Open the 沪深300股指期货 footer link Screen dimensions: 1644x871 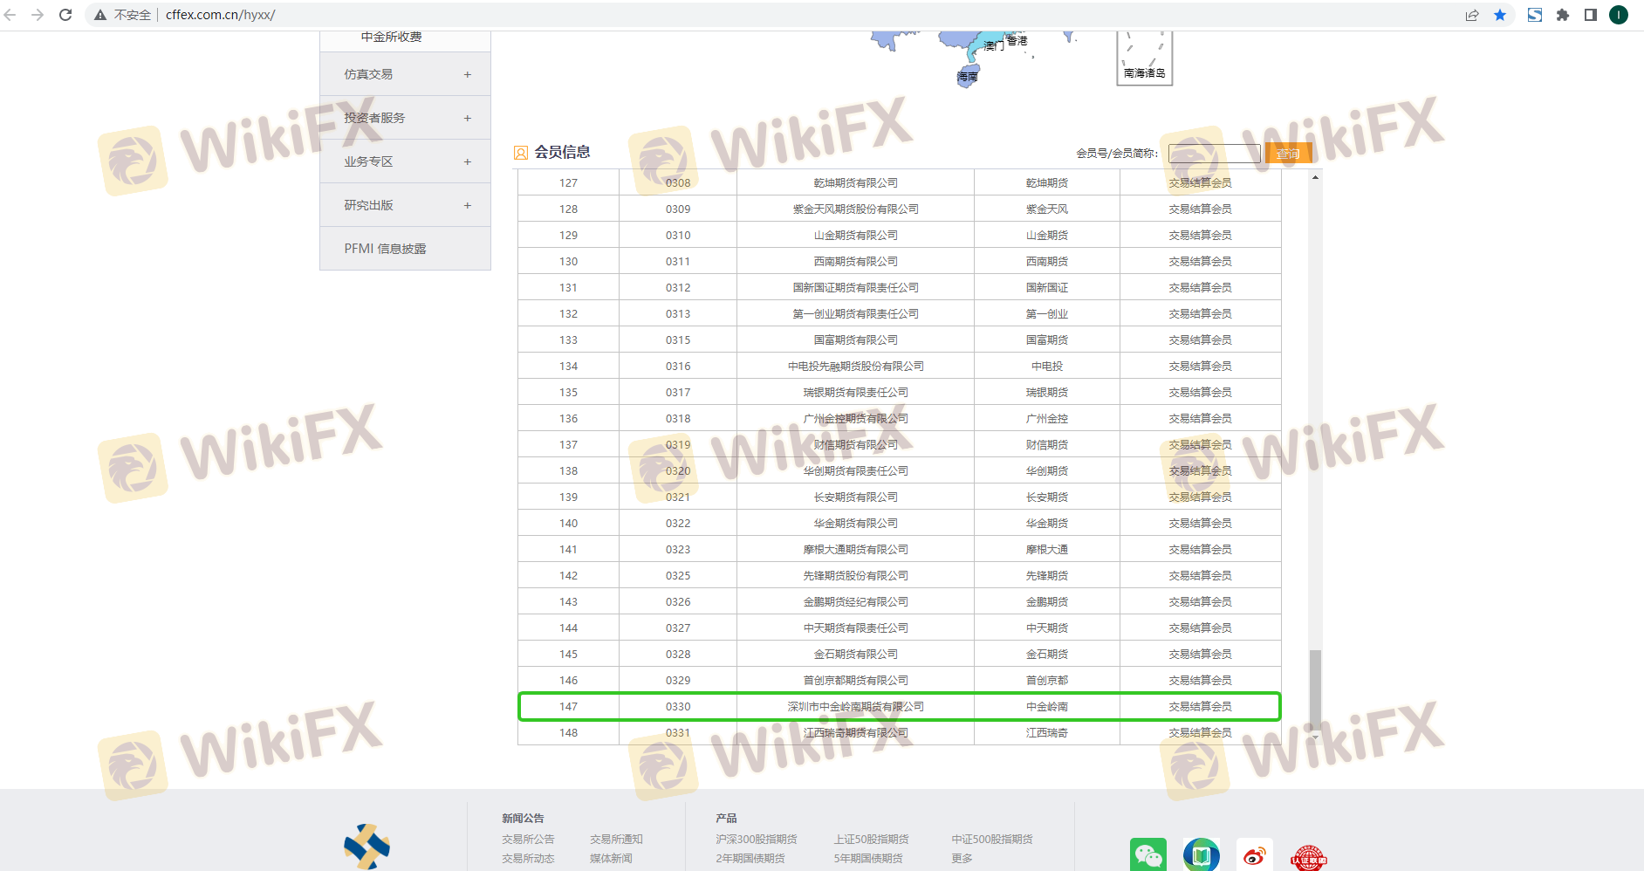[756, 839]
